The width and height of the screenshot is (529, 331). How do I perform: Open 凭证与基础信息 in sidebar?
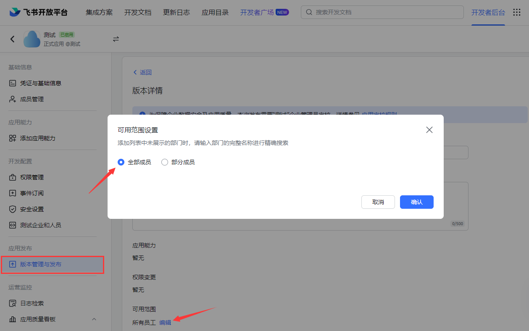[40, 83]
